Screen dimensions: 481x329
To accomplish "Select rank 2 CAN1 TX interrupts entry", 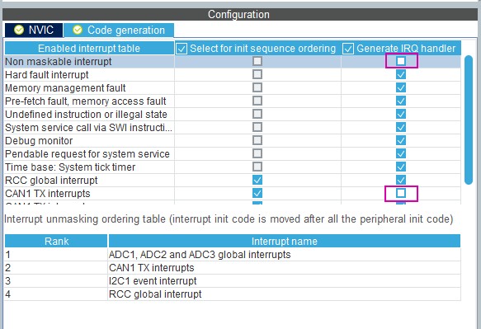I will [x=152, y=268].
